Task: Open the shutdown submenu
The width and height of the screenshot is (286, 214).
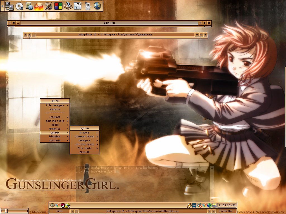Action: point(55,140)
